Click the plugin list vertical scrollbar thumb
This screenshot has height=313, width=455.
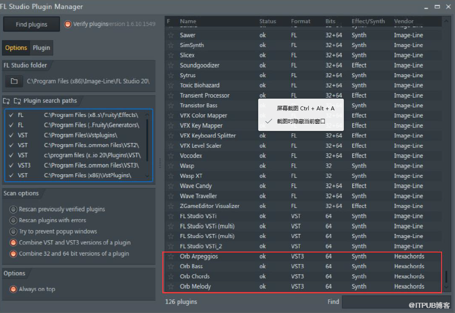click(x=446, y=276)
